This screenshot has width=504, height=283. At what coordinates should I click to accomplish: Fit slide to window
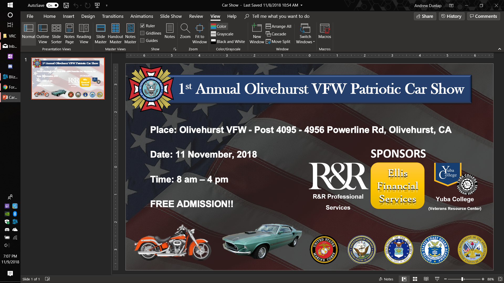point(199,34)
